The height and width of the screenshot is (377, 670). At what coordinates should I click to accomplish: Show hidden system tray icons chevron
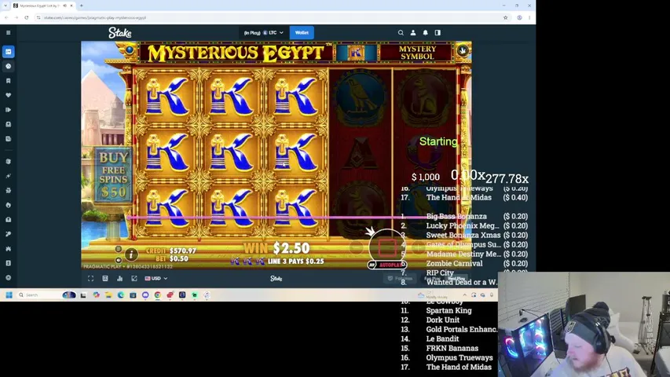464,295
